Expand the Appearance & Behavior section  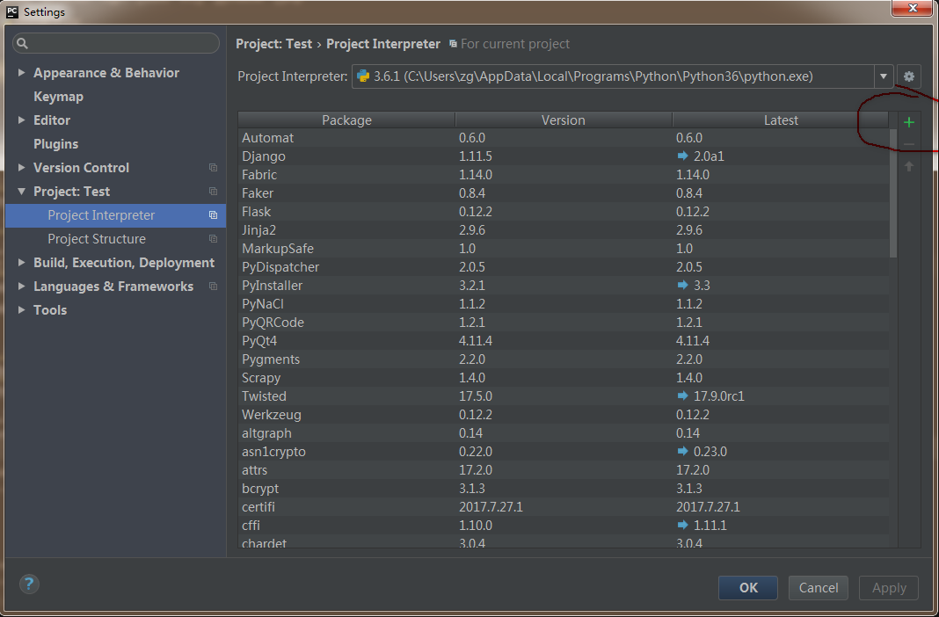(22, 72)
